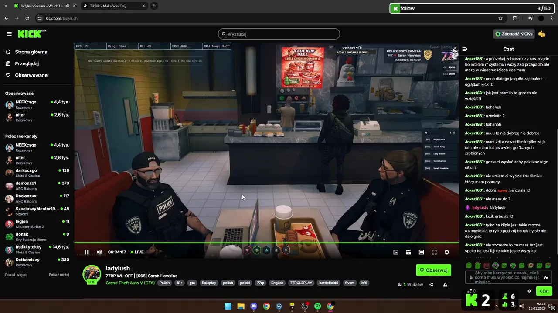
Task: Open a new browser tab
Action: (x=154, y=6)
